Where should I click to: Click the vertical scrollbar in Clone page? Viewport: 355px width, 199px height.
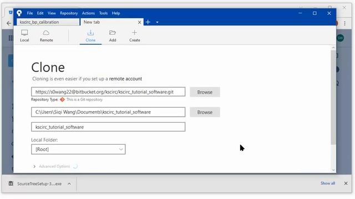coord(333,97)
